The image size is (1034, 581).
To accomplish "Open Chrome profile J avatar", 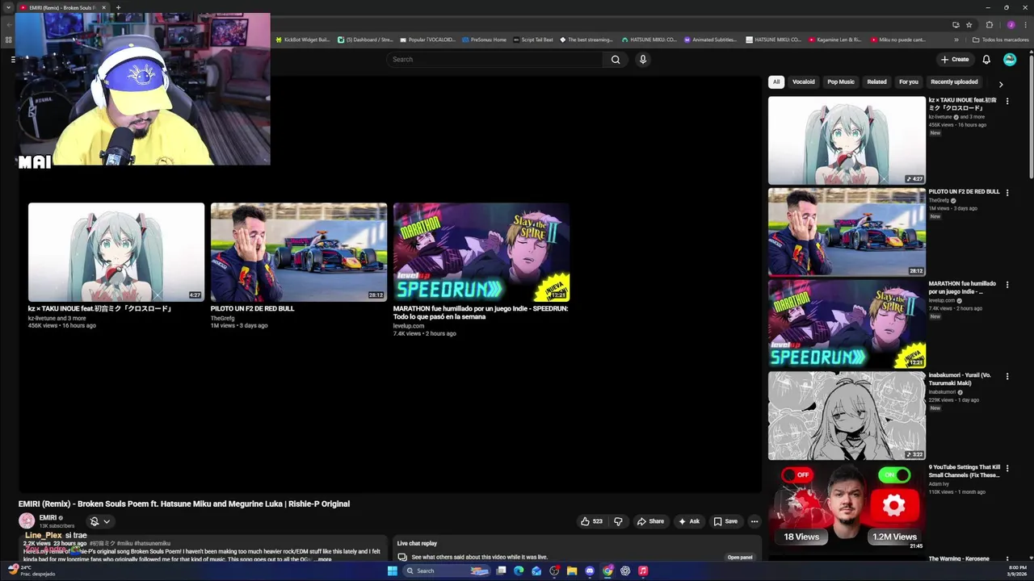I will click(x=1011, y=24).
